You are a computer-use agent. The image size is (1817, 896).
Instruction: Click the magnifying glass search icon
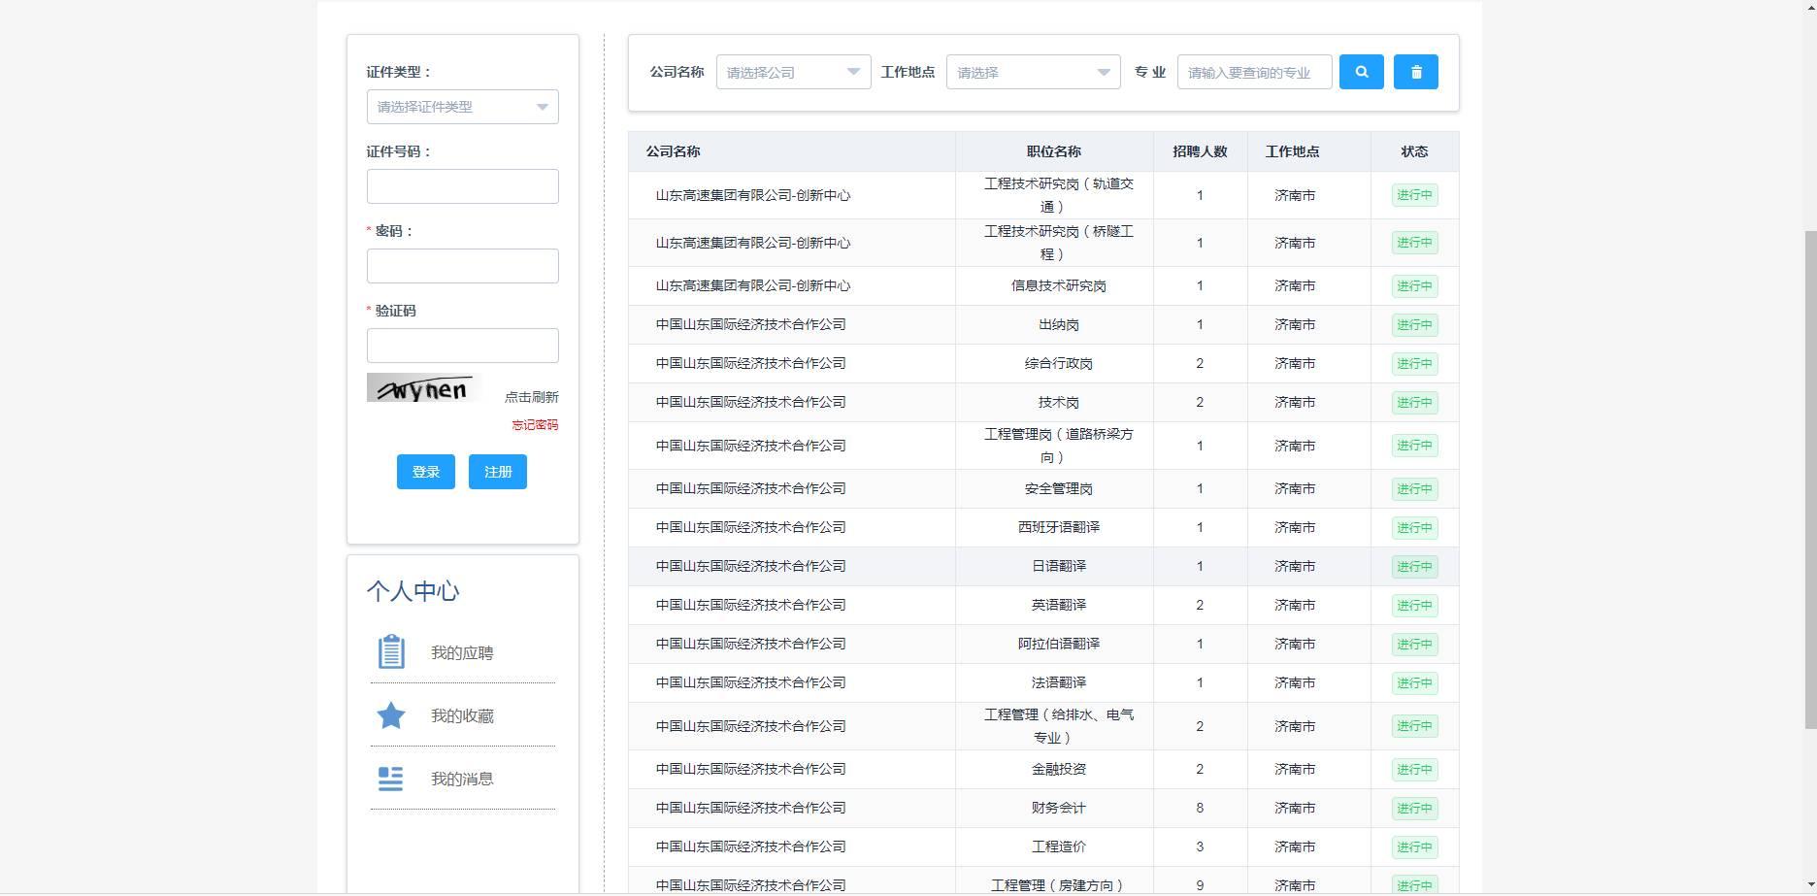(1361, 71)
